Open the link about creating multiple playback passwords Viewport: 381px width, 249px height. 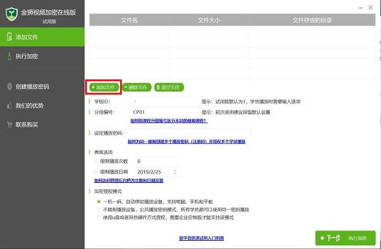coord(187,141)
